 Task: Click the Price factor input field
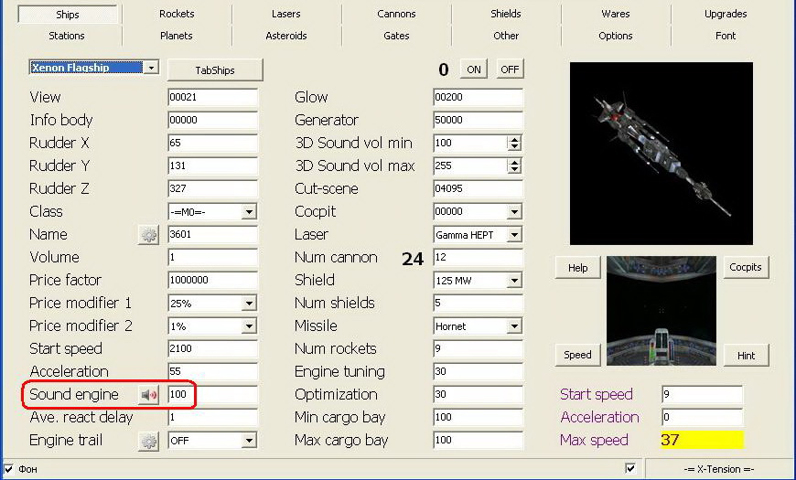(212, 281)
